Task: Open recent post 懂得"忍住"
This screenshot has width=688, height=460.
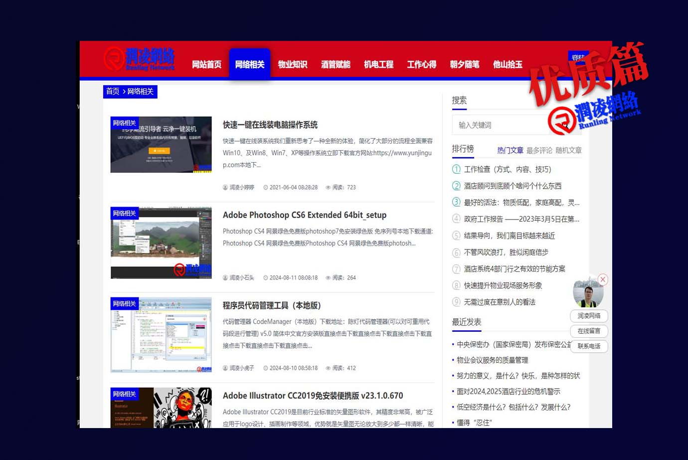Action: click(x=474, y=423)
